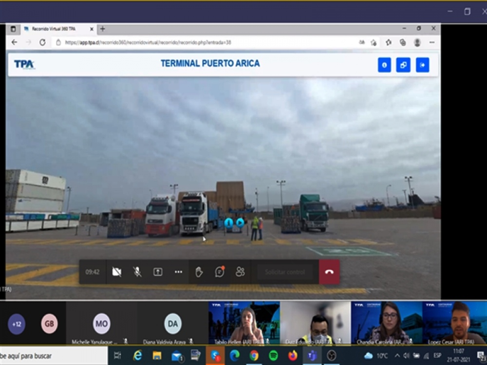
Task: Open Firefox from the taskbar
Action: click(x=293, y=356)
